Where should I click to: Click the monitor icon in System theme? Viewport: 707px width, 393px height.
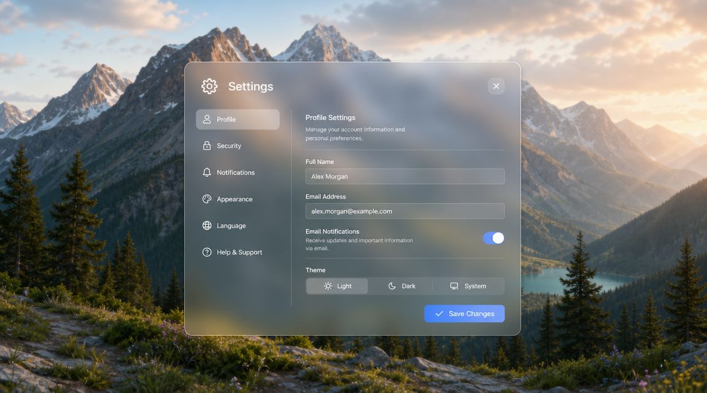tap(454, 286)
